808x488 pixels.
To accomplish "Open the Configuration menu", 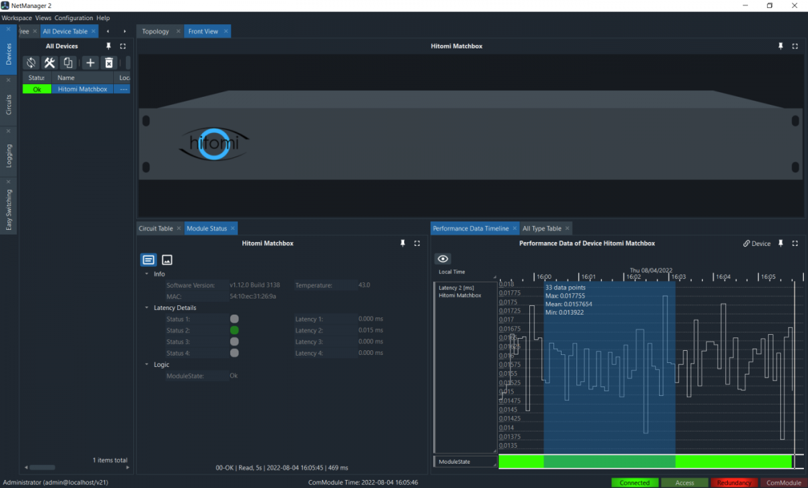I will click(73, 17).
